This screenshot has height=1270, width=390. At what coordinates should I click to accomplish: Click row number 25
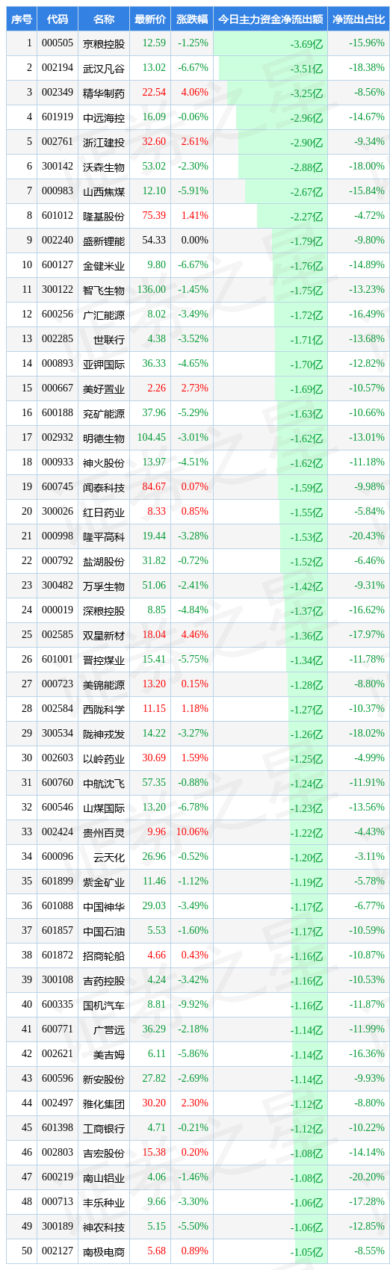point(27,635)
